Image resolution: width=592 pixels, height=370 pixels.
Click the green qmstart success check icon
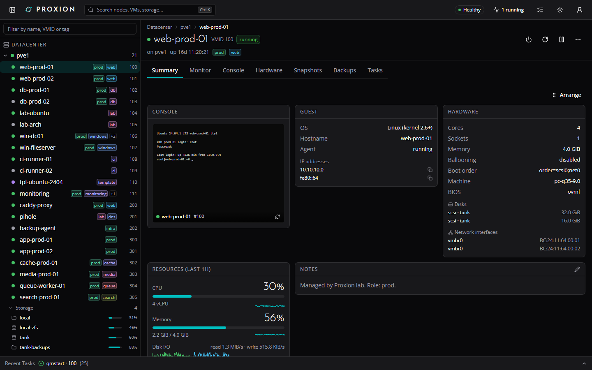[x=41, y=363]
